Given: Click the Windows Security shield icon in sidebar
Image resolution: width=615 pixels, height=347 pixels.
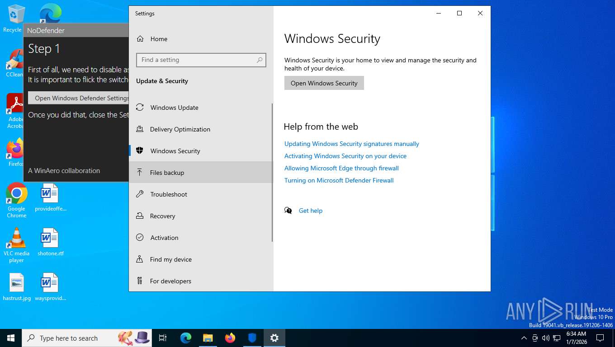Looking at the screenshot, I should tap(140, 151).
